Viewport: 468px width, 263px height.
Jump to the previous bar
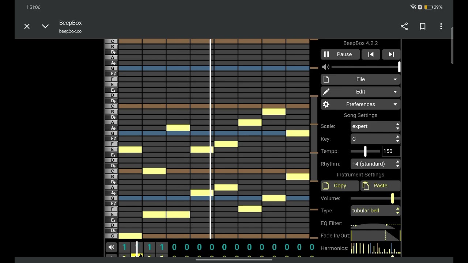[371, 54]
